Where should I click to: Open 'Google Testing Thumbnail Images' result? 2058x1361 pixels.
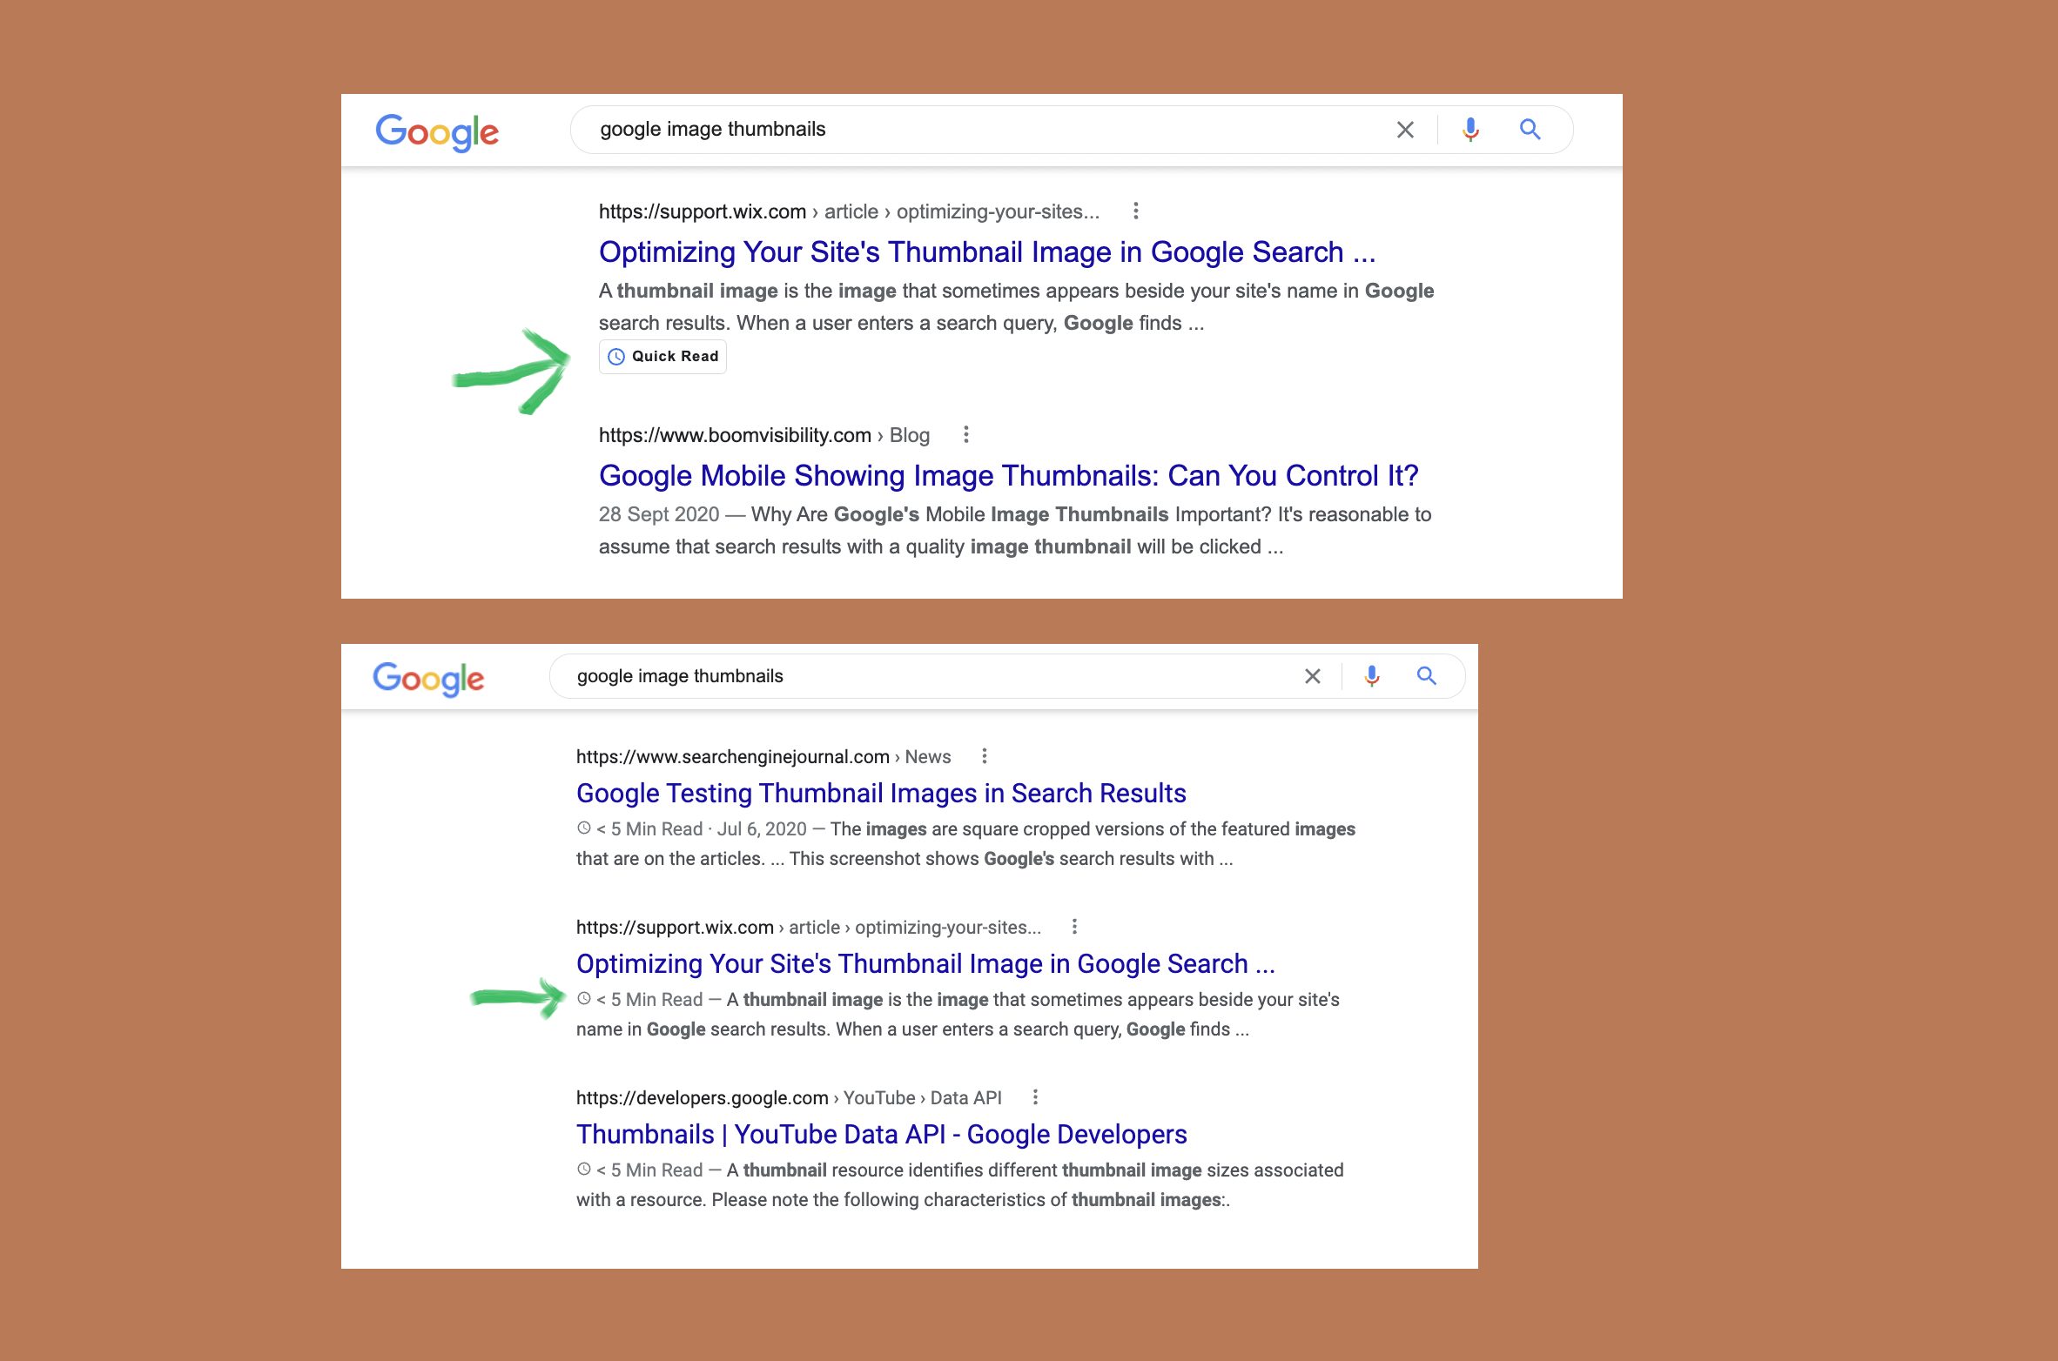[x=881, y=793]
